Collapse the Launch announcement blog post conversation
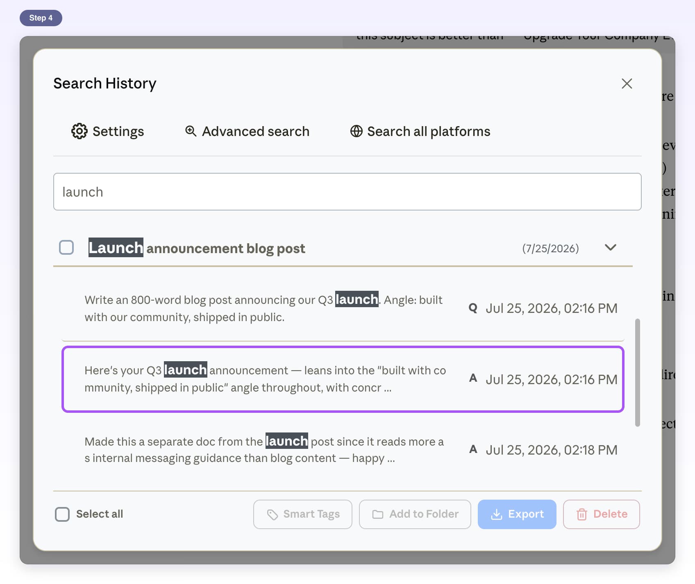 tap(611, 247)
